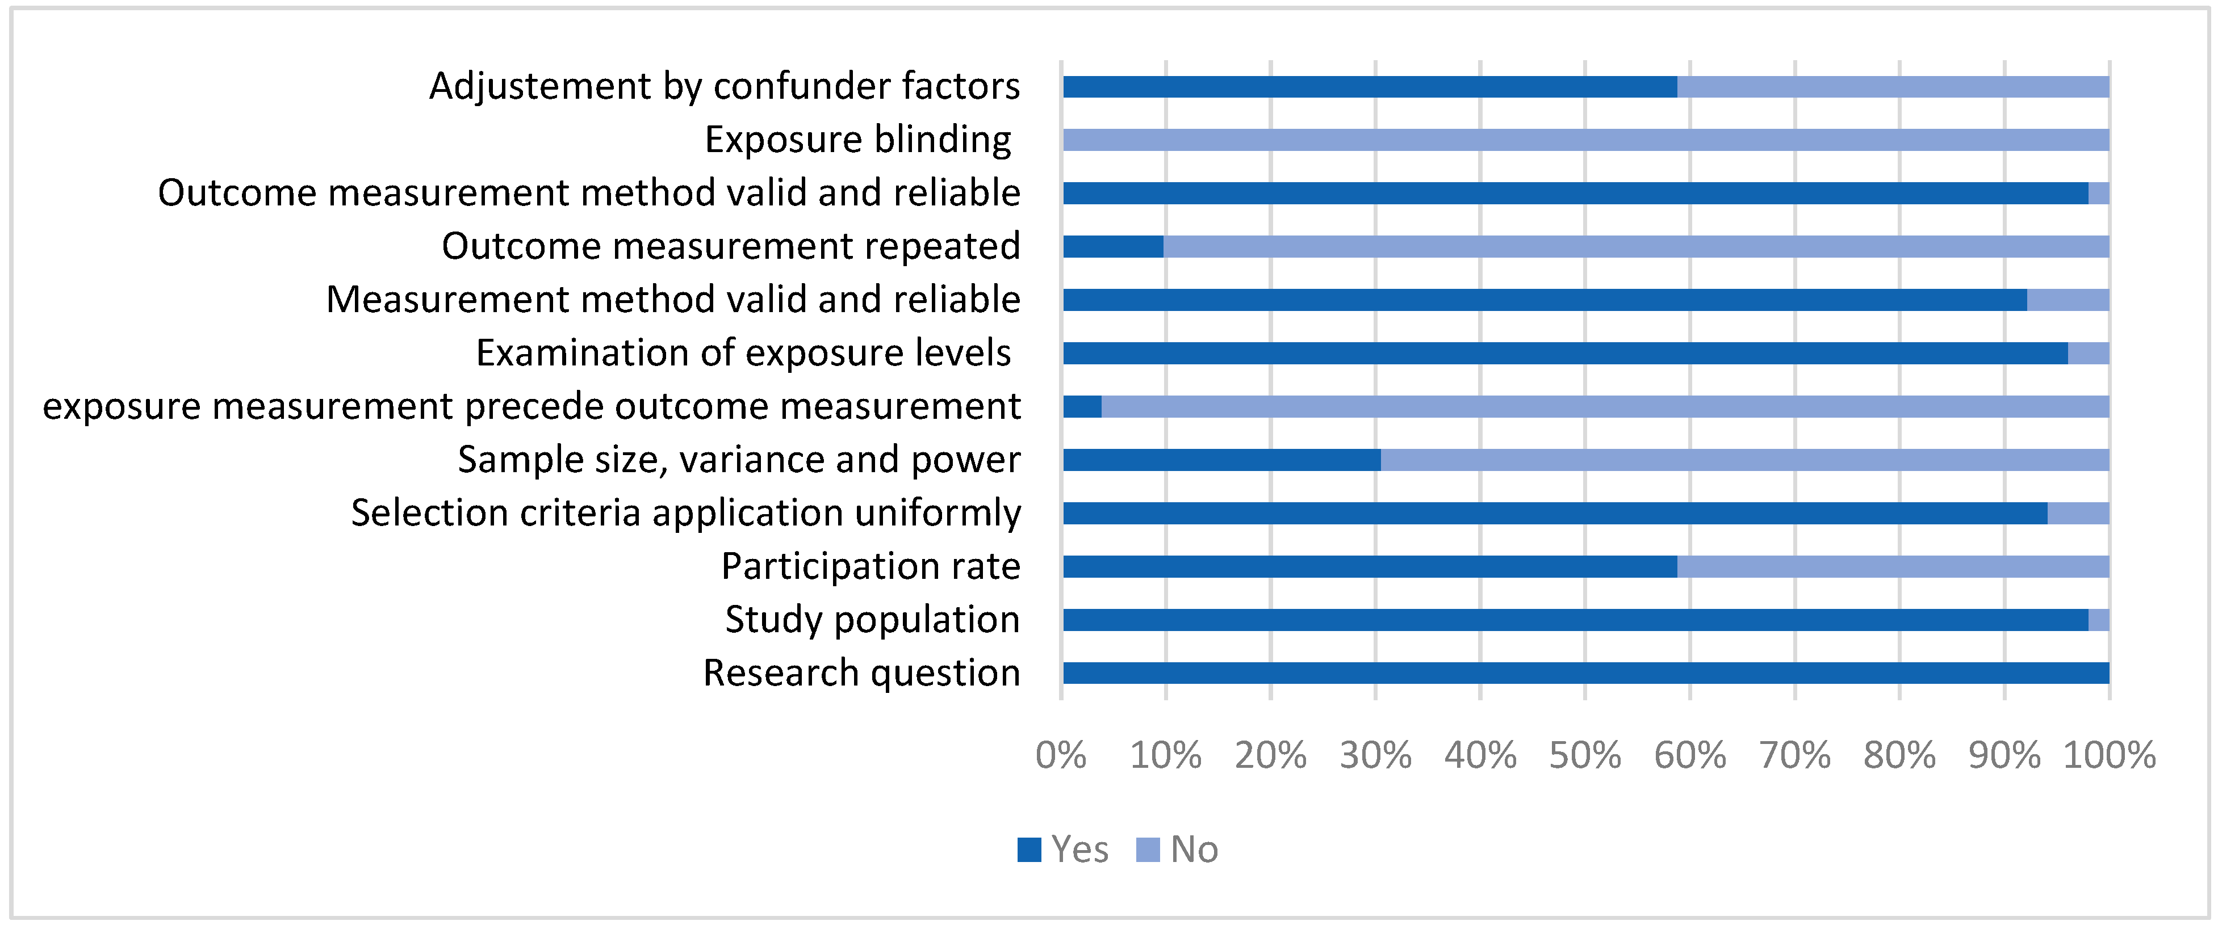2218x925 pixels.
Task: Select Yes segment of Study population bar
Action: (x=1575, y=620)
